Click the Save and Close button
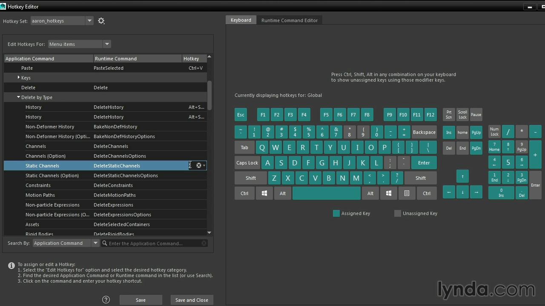The width and height of the screenshot is (545, 306). (x=192, y=300)
